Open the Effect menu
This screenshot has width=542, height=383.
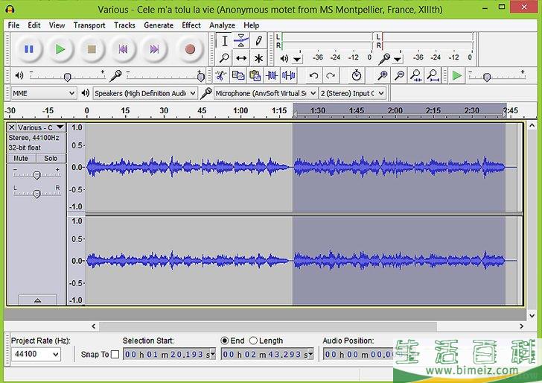(191, 25)
